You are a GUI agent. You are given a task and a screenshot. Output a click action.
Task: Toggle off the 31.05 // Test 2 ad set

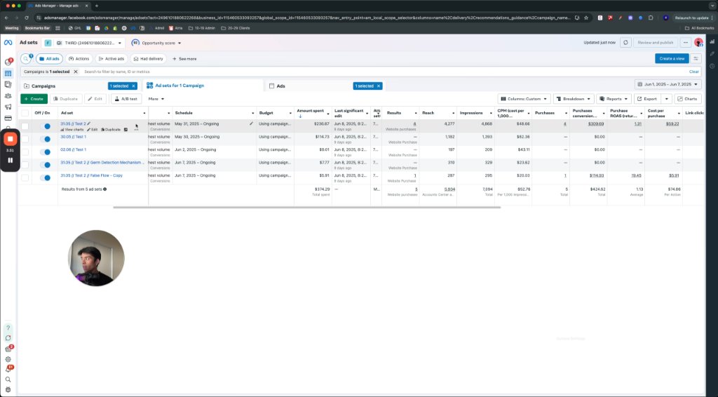[45, 126]
